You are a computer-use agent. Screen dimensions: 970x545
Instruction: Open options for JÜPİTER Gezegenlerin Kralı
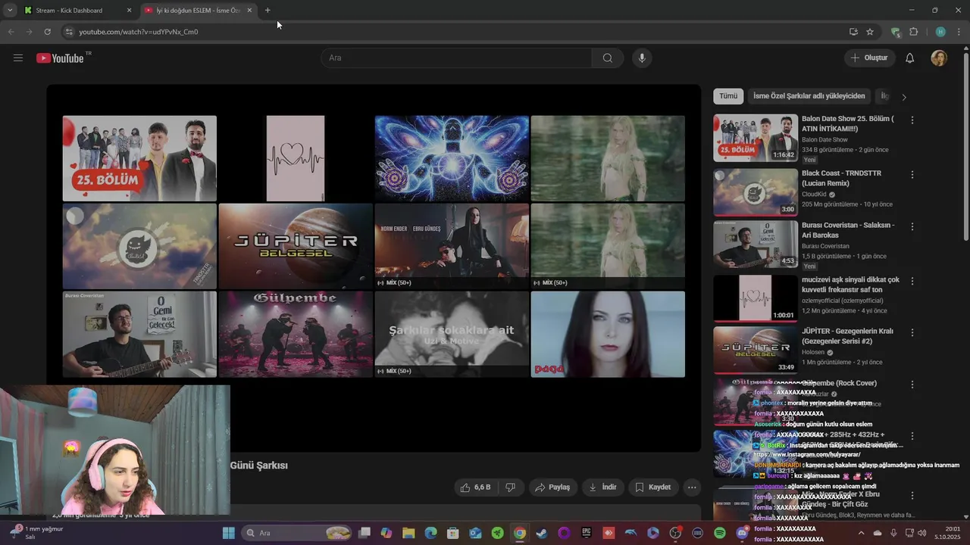[912, 332]
